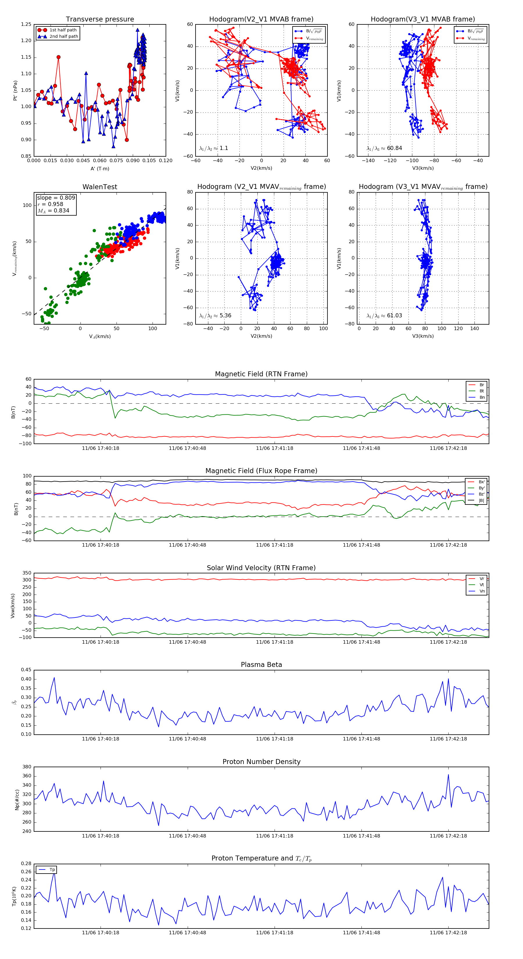
Task: Select the "Br" legend entry
Action: click(x=477, y=385)
